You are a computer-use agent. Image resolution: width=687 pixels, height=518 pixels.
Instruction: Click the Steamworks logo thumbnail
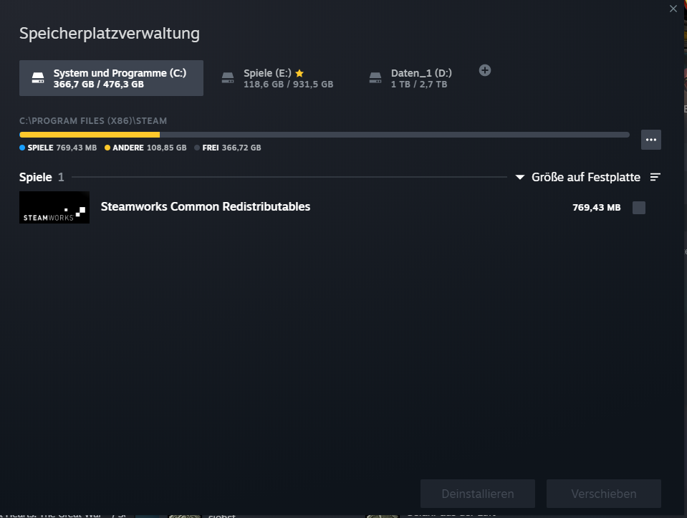[54, 207]
